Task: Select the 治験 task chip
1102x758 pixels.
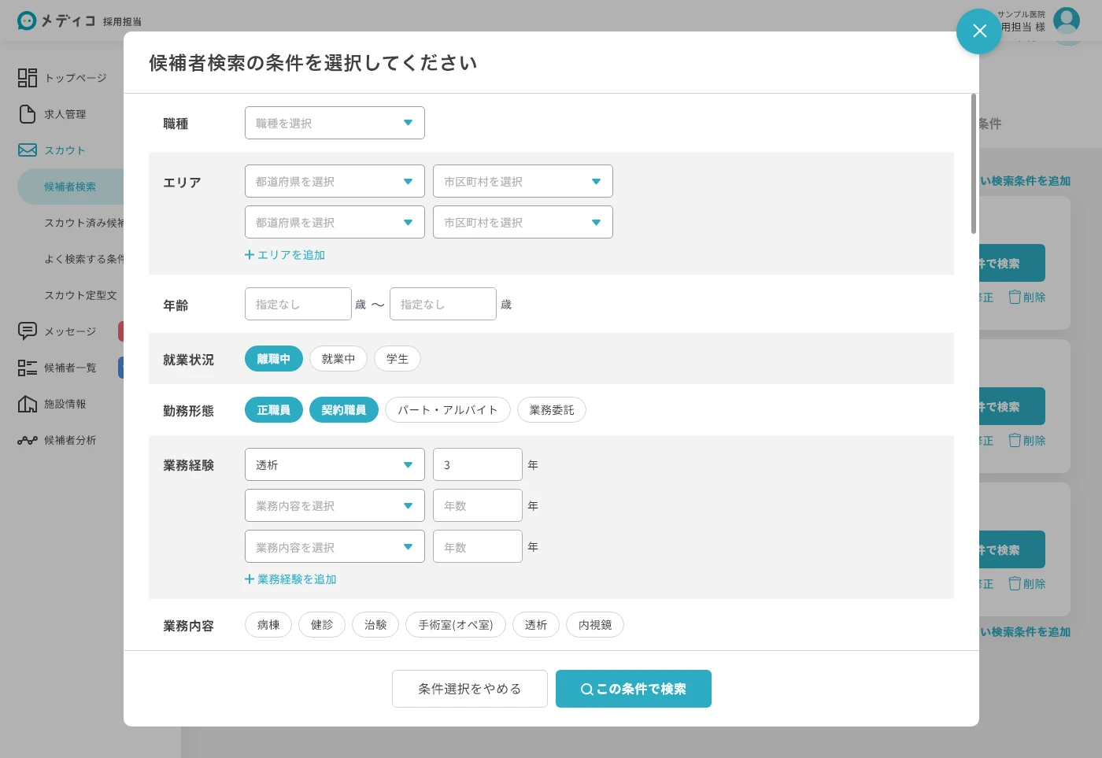Action: click(x=375, y=625)
